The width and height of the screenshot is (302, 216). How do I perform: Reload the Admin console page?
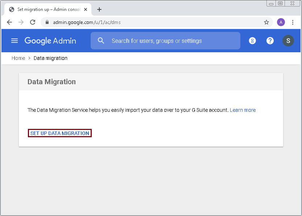(33, 22)
